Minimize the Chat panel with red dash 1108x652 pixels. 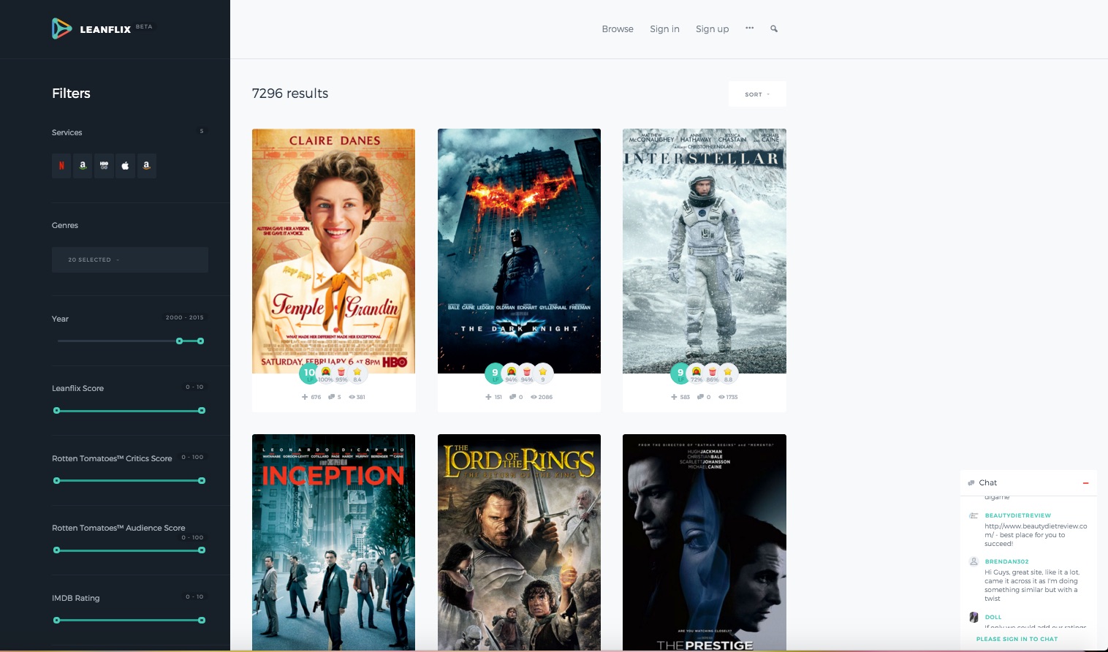[1085, 483]
